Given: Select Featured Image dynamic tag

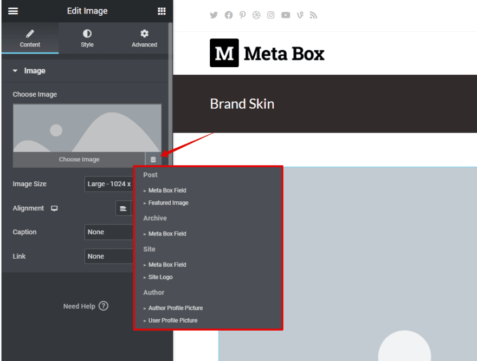Looking at the screenshot, I should click(168, 202).
